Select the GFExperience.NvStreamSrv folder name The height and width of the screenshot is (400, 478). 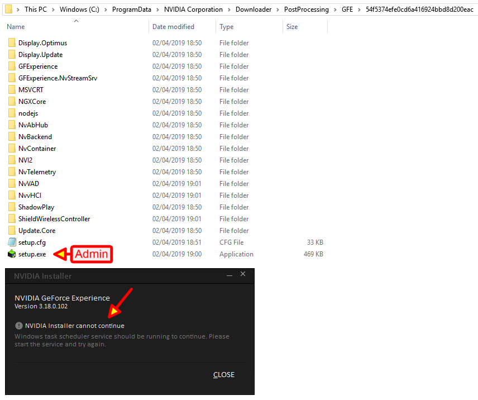[58, 78]
